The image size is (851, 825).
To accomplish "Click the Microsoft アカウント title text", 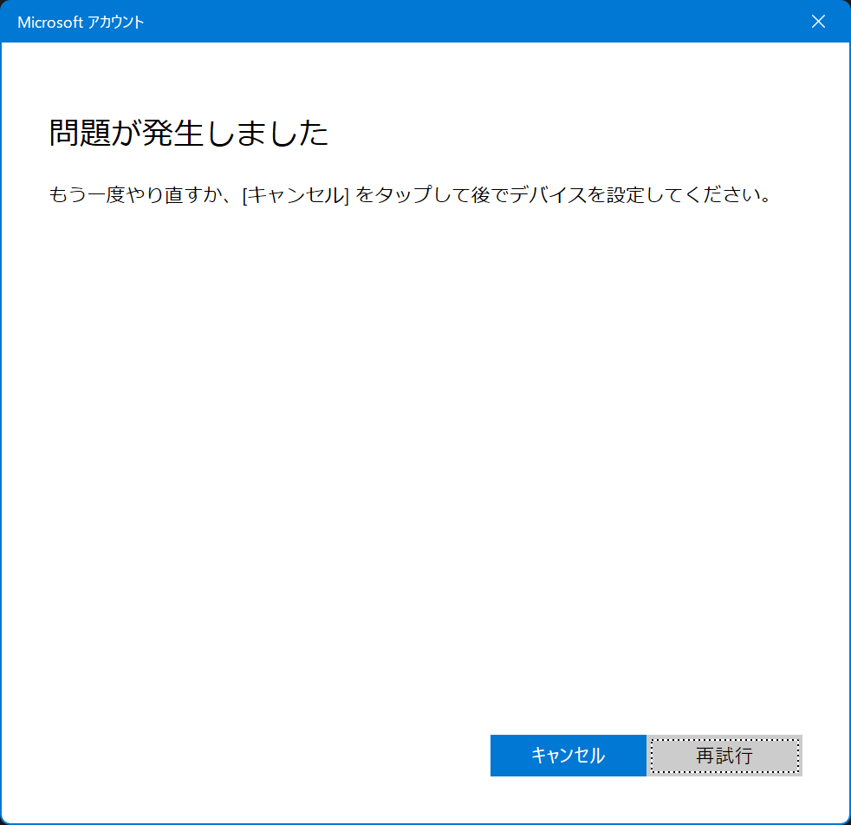I will (81, 23).
